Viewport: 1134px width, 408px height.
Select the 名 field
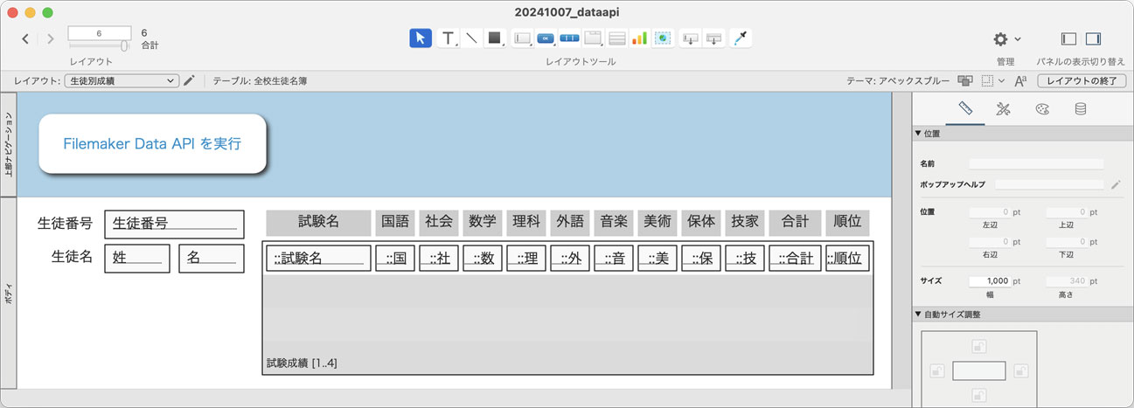click(212, 258)
